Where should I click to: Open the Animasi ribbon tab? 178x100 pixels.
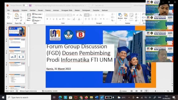[x=56, y=10]
